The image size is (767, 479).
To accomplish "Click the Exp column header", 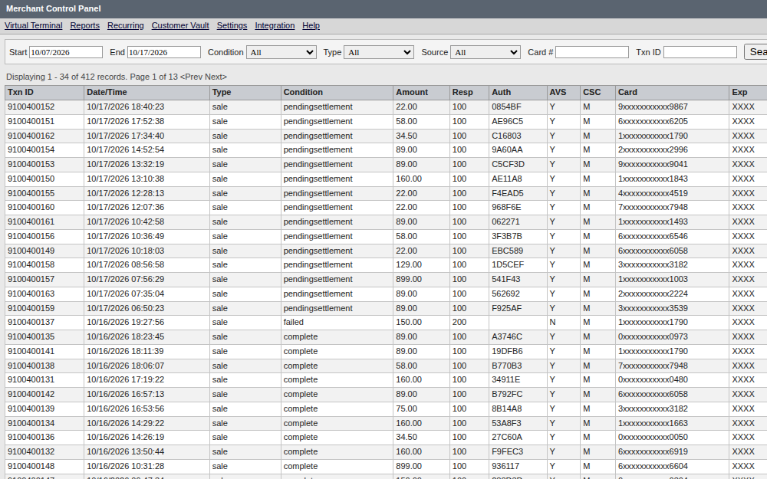I will tap(749, 93).
